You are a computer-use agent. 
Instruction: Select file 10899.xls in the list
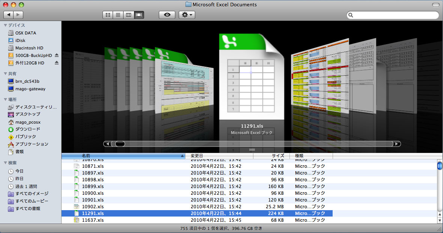197,187
